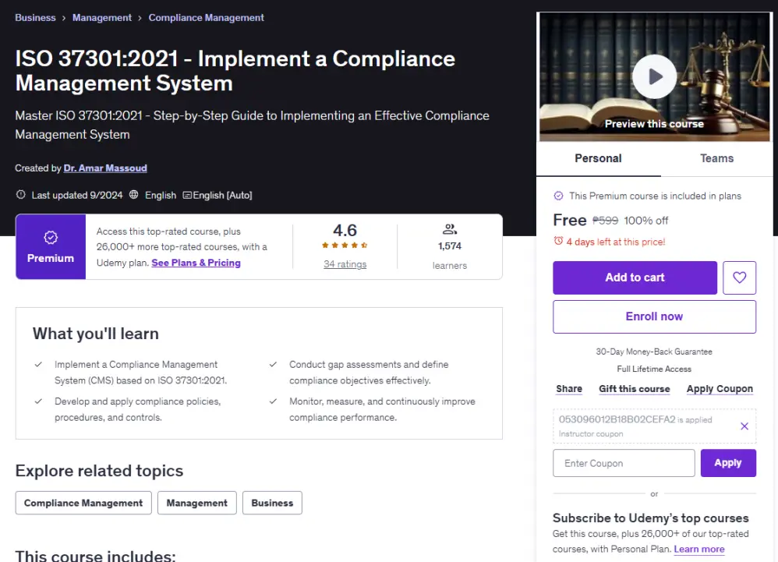
Task: Click 'Monitor, measure, and continuously improve' item
Action: click(382, 409)
